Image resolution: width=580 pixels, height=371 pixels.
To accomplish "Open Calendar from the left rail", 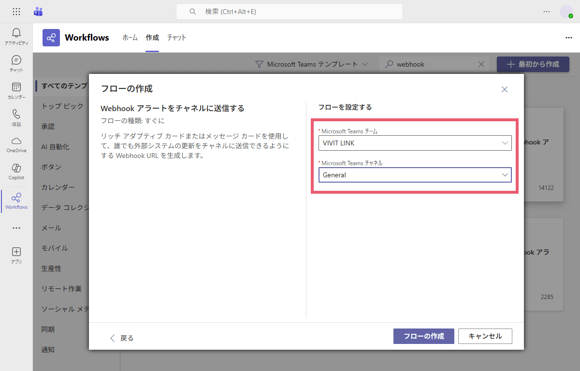I will 16,90.
